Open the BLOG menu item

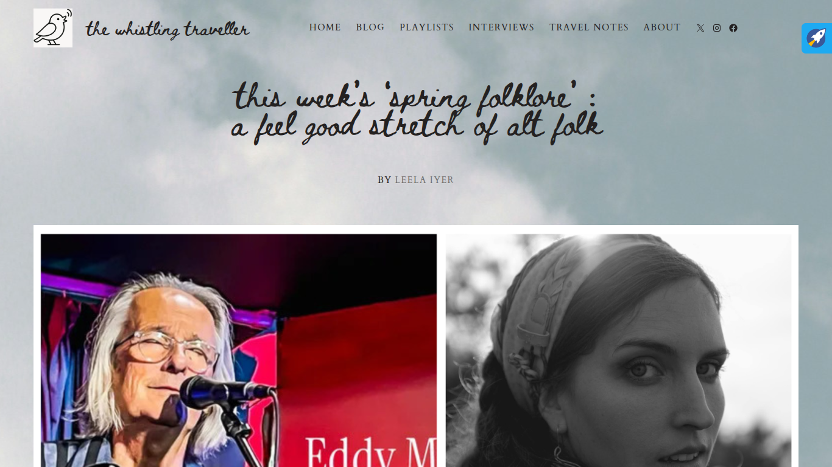(x=370, y=27)
